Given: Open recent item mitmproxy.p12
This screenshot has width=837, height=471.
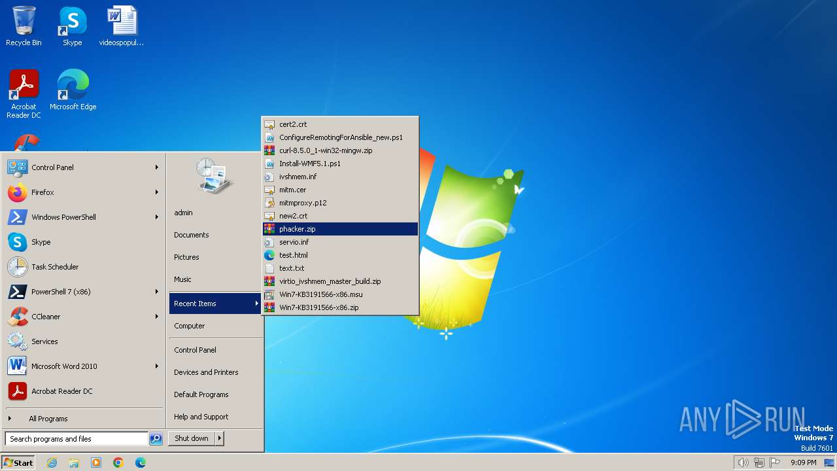Looking at the screenshot, I should coord(340,203).
